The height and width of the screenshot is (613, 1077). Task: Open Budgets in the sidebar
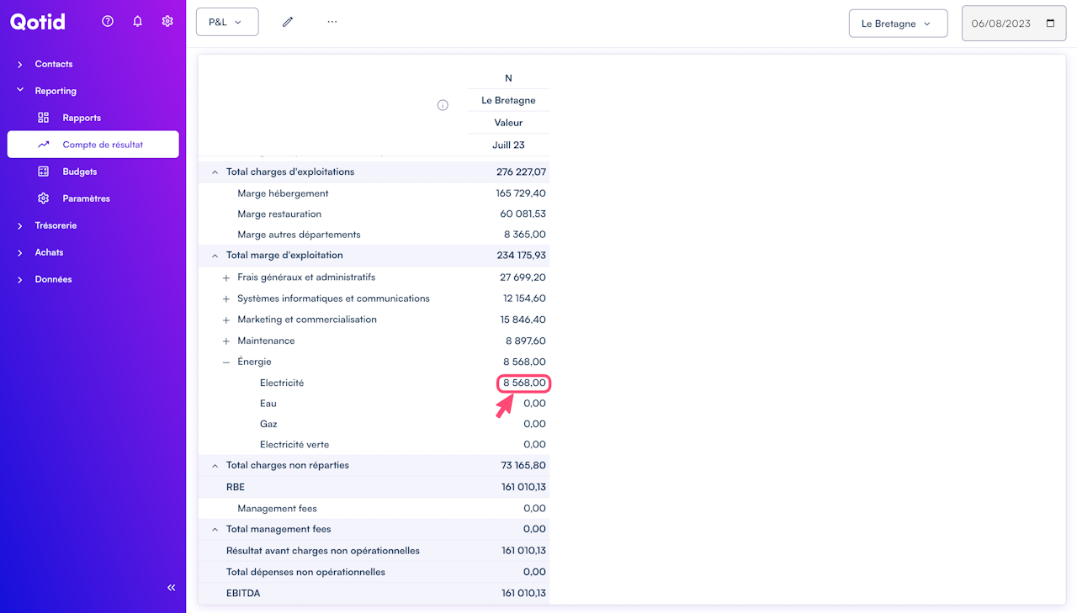tap(79, 172)
